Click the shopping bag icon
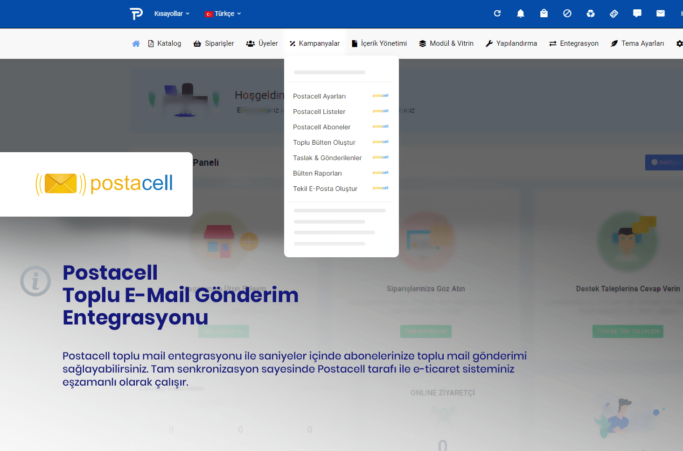This screenshot has height=451, width=683. [x=544, y=14]
